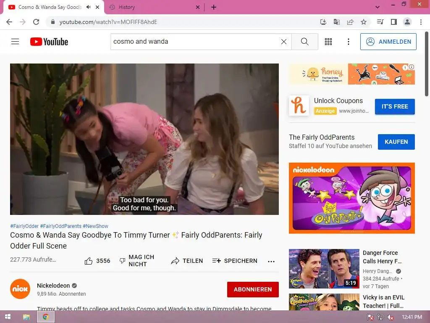Screen dimensions: 430x323
Task: Close the Cosmo & Wanda tab
Action: coord(97,7)
